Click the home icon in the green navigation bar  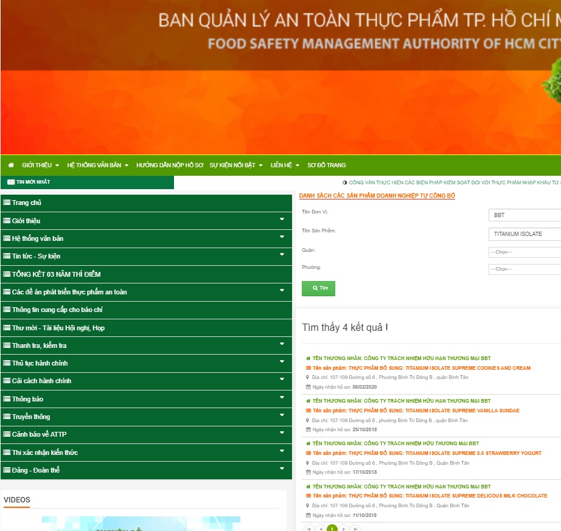[11, 165]
